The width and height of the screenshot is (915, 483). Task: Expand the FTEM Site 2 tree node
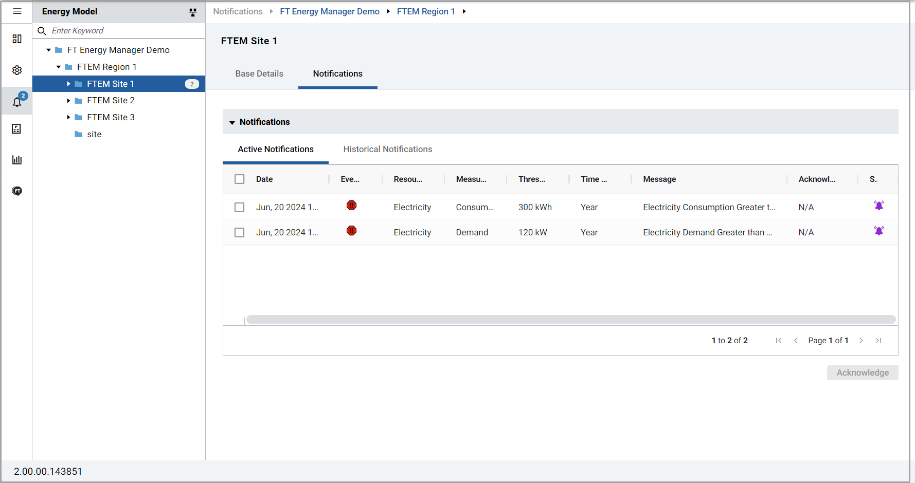68,101
